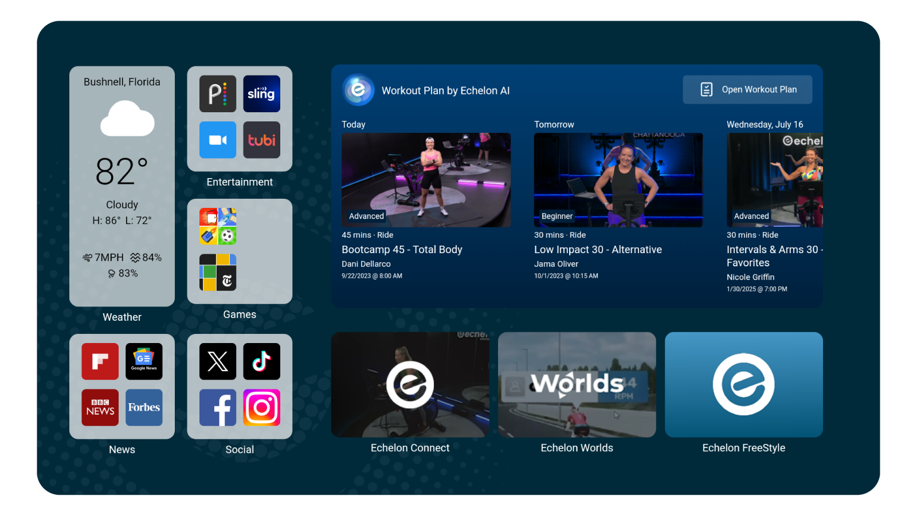917x516 pixels.
Task: Open the Low Impact 30 ride thumbnail
Action: tap(618, 180)
